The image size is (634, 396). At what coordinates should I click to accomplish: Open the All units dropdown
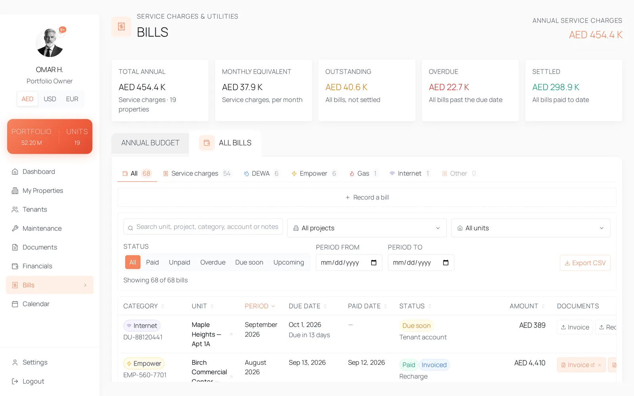click(x=531, y=228)
